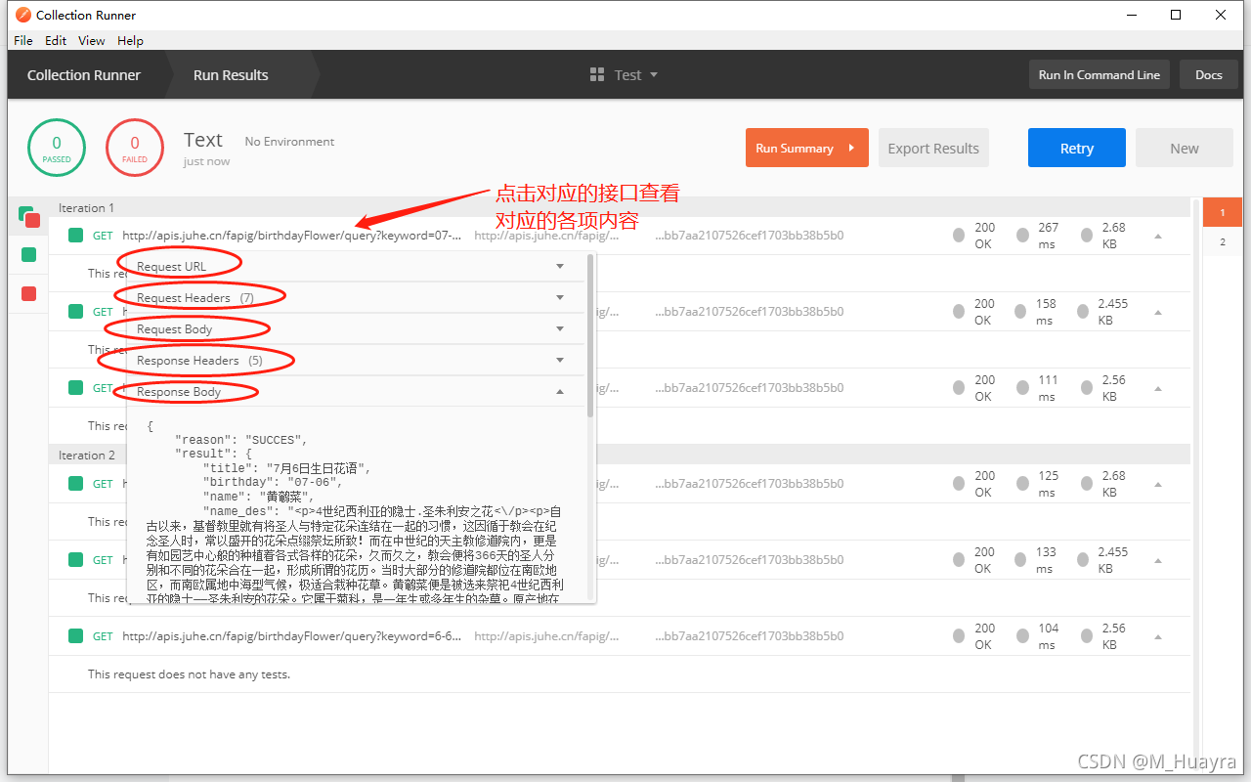Click the arrow icon on Run Summary

point(852,149)
